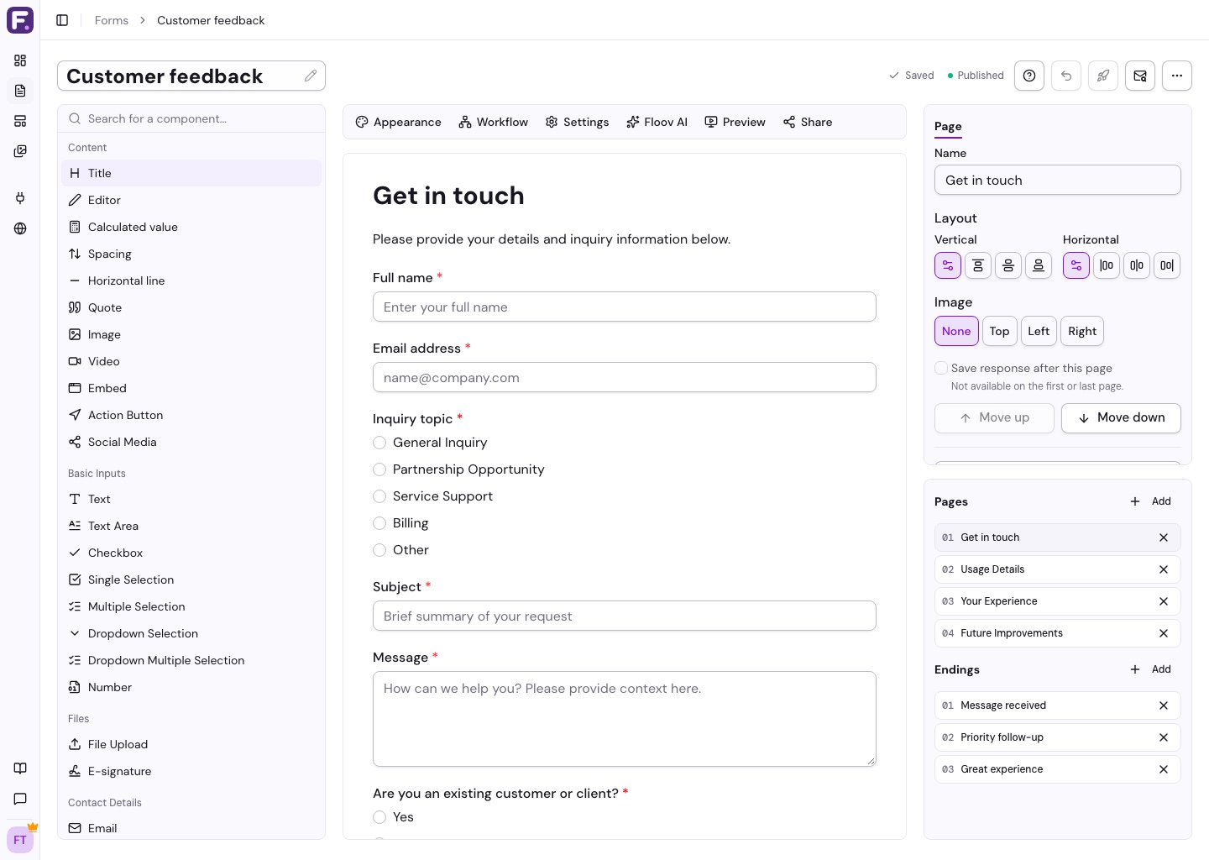Open the chat bubble icon in sidebar

20,799
